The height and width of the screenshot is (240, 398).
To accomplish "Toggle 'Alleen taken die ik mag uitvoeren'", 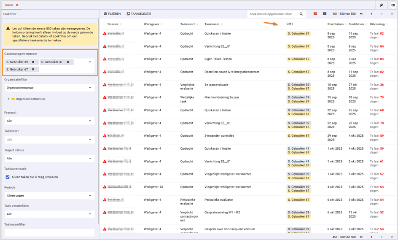I will tap(8, 177).
